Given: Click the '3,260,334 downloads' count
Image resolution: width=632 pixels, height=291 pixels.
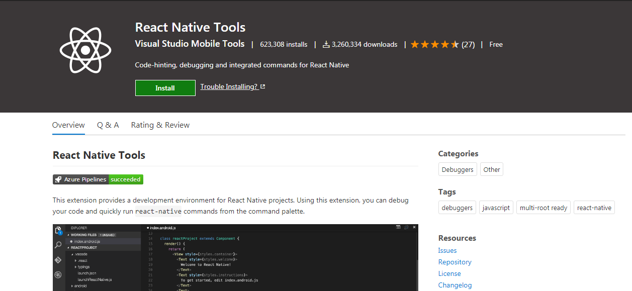Looking at the screenshot, I should click(365, 44).
